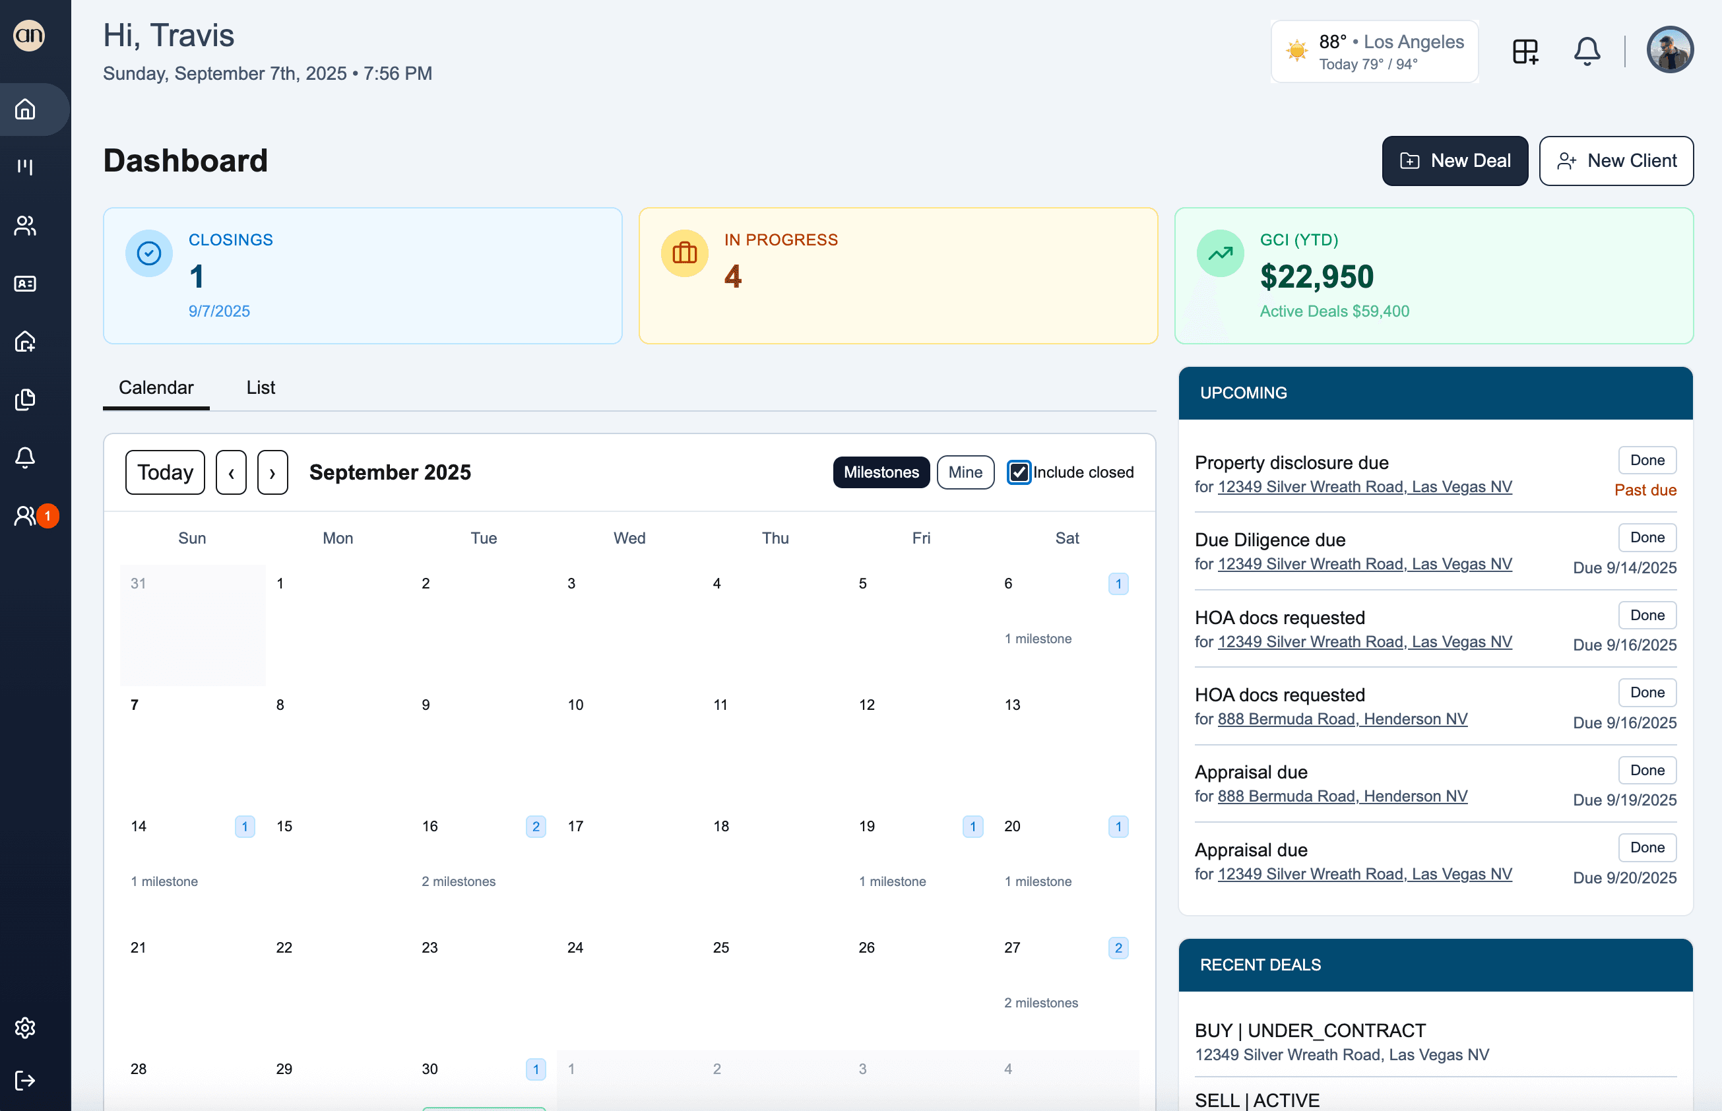Viewport: 1722px width, 1111px height.
Task: Click the app logo at top left
Action: (x=30, y=34)
